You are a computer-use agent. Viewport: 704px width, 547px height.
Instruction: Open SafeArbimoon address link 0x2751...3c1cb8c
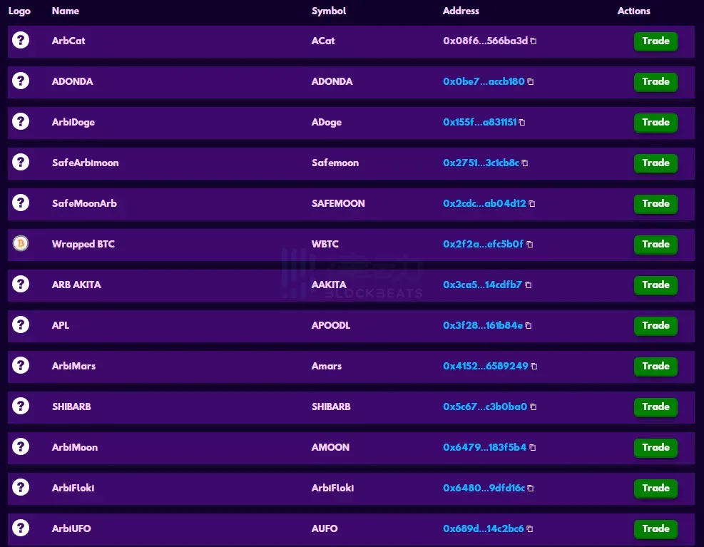[481, 163]
